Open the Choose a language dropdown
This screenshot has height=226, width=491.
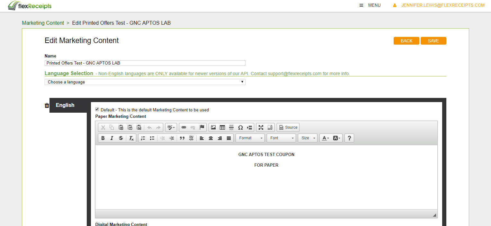point(145,82)
